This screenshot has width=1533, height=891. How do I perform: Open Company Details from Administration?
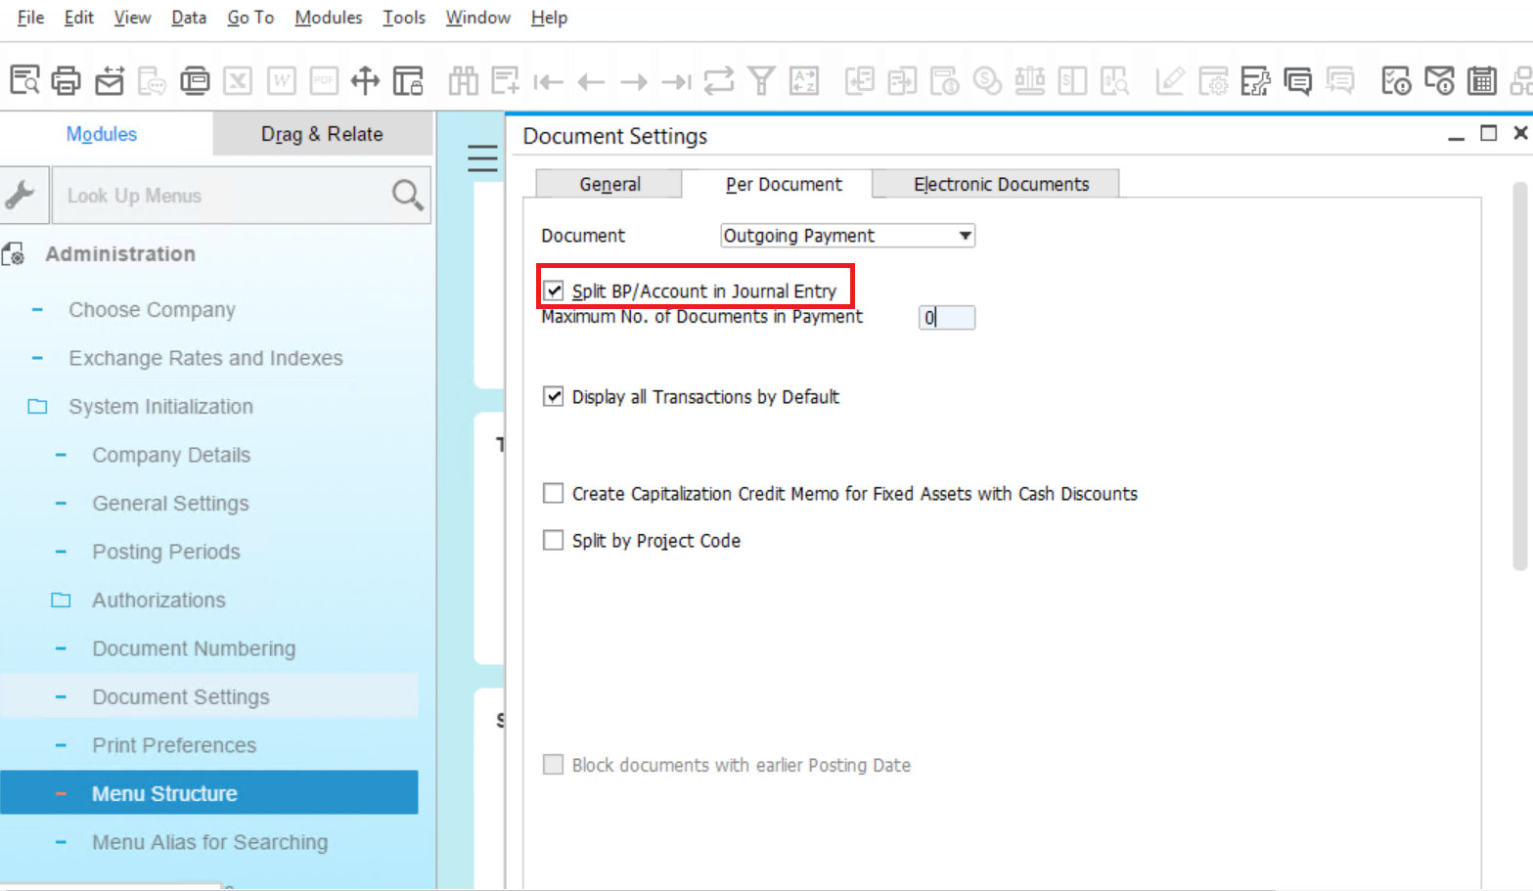[170, 455]
